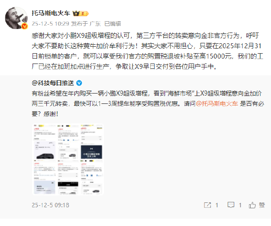
Task: Like the post with thumbs-up icon
Action: point(252,205)
